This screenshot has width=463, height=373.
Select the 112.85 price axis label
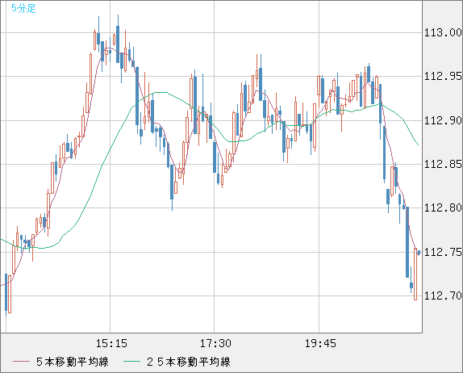coord(443,164)
